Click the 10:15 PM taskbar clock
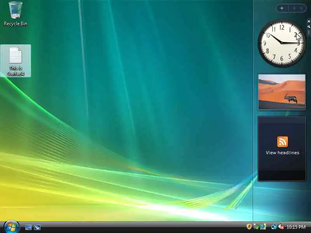The height and width of the screenshot is (233, 311). [296, 227]
